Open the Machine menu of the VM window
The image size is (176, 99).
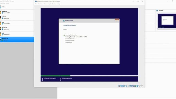pyautogui.click(x=40, y=4)
